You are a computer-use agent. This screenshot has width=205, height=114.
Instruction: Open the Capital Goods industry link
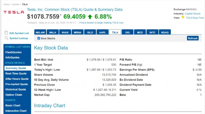point(192,14)
